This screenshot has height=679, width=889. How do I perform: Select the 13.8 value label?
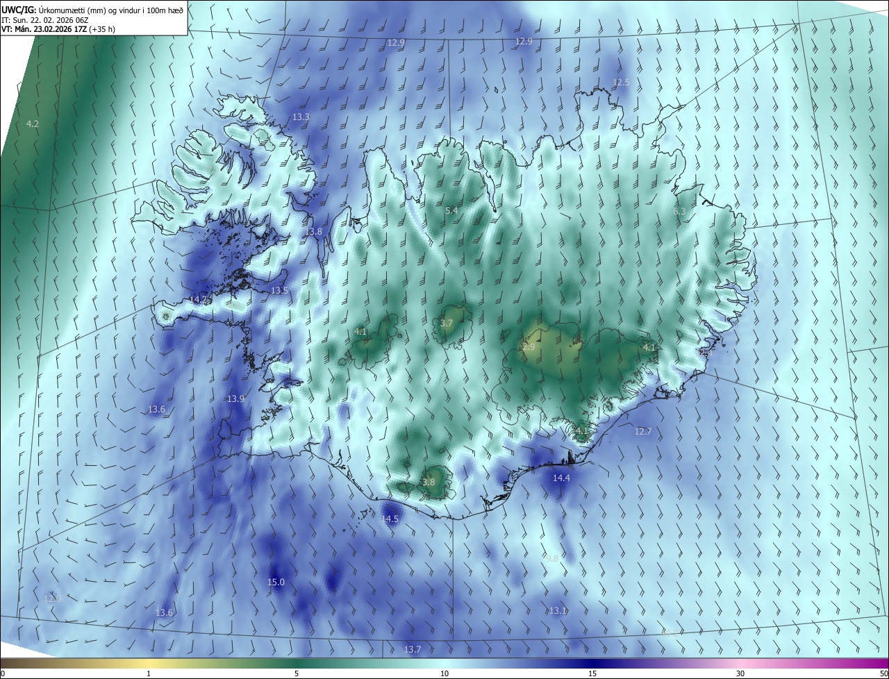(314, 231)
